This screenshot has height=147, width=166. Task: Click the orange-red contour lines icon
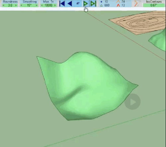pyautogui.click(x=137, y=4)
